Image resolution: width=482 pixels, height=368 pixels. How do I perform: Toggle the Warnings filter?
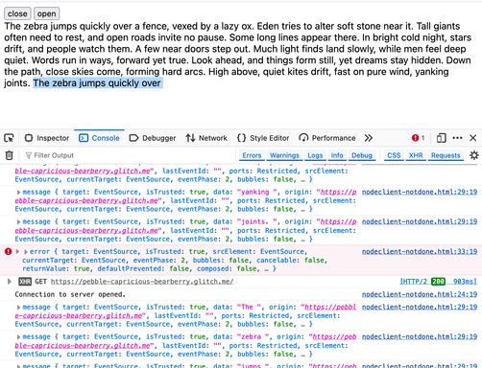click(x=284, y=155)
